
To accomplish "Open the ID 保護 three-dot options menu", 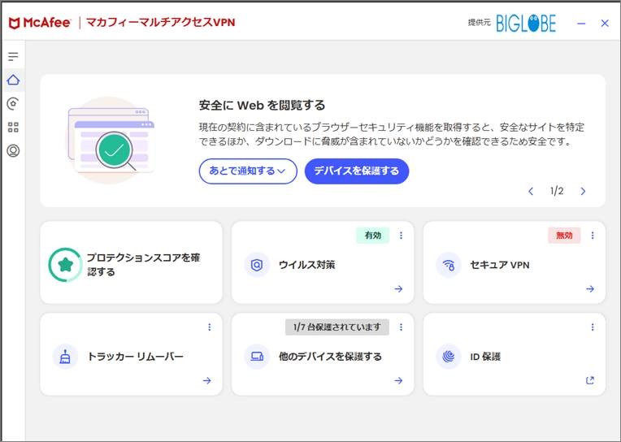I will point(593,327).
